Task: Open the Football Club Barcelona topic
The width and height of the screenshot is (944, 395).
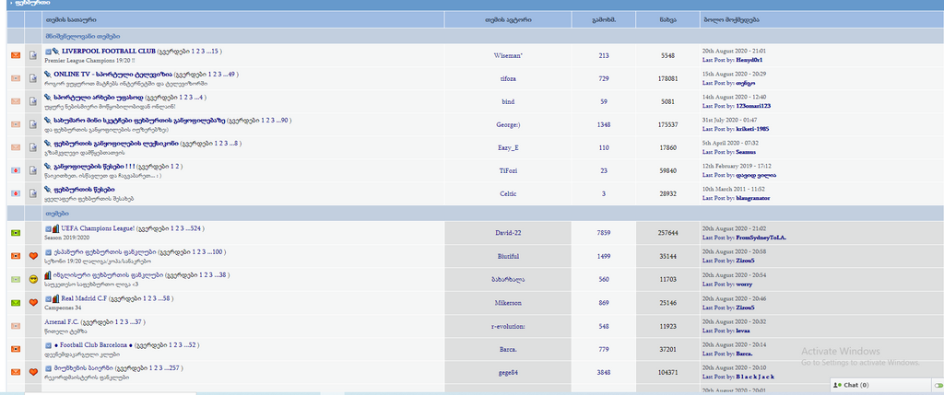Action: click(x=93, y=345)
